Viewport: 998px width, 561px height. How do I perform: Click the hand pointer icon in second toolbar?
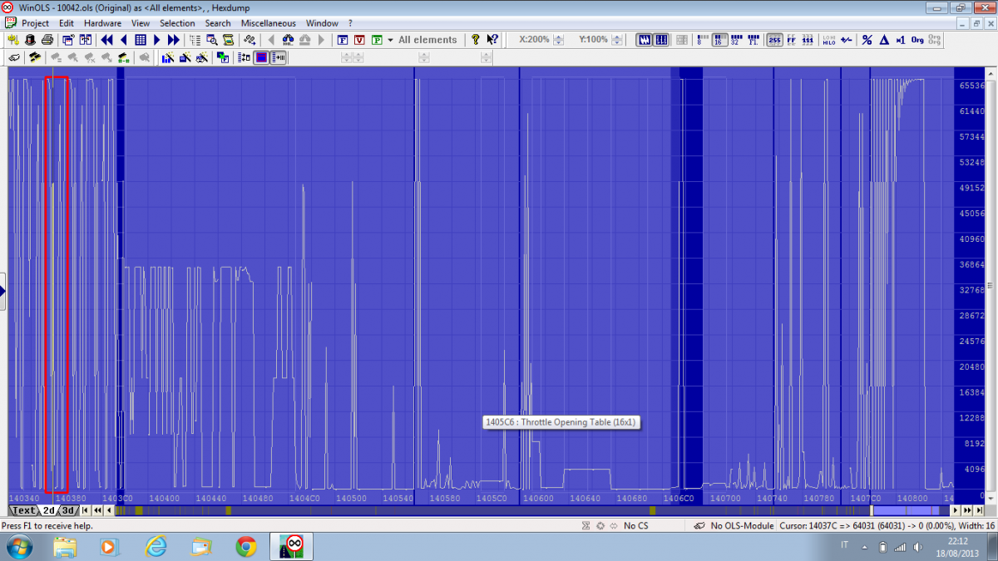pyautogui.click(x=14, y=57)
